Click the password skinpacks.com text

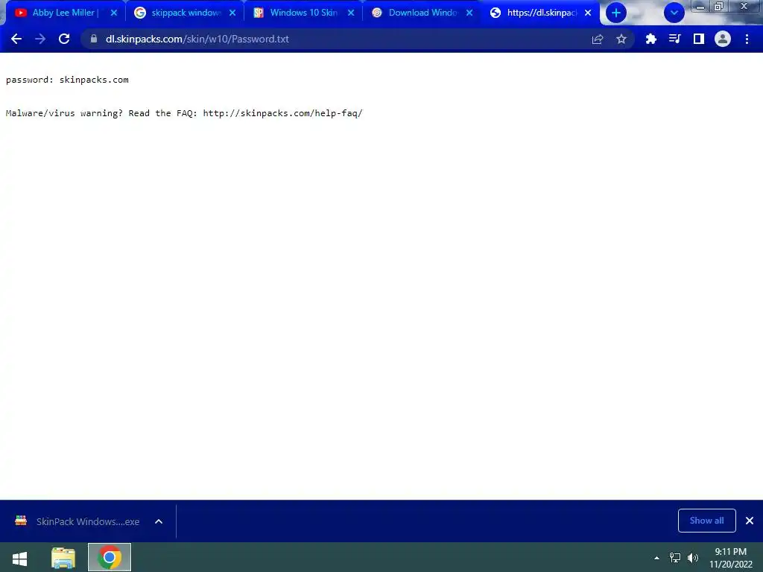tap(67, 80)
